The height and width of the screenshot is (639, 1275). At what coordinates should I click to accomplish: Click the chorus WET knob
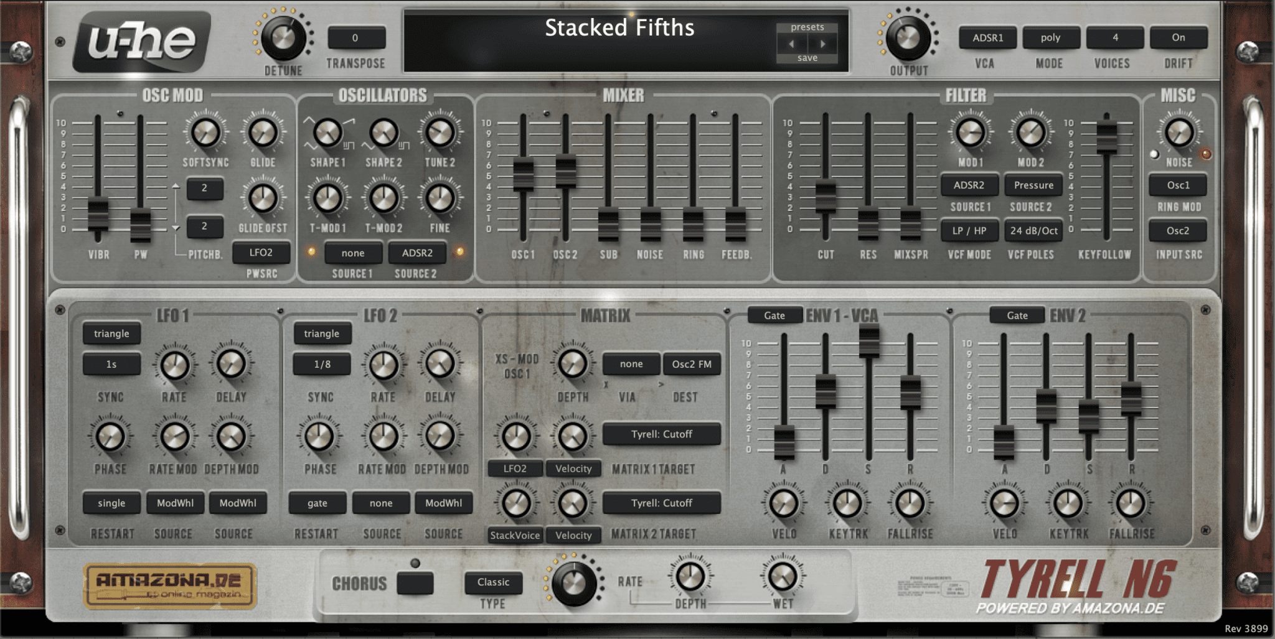[783, 577]
